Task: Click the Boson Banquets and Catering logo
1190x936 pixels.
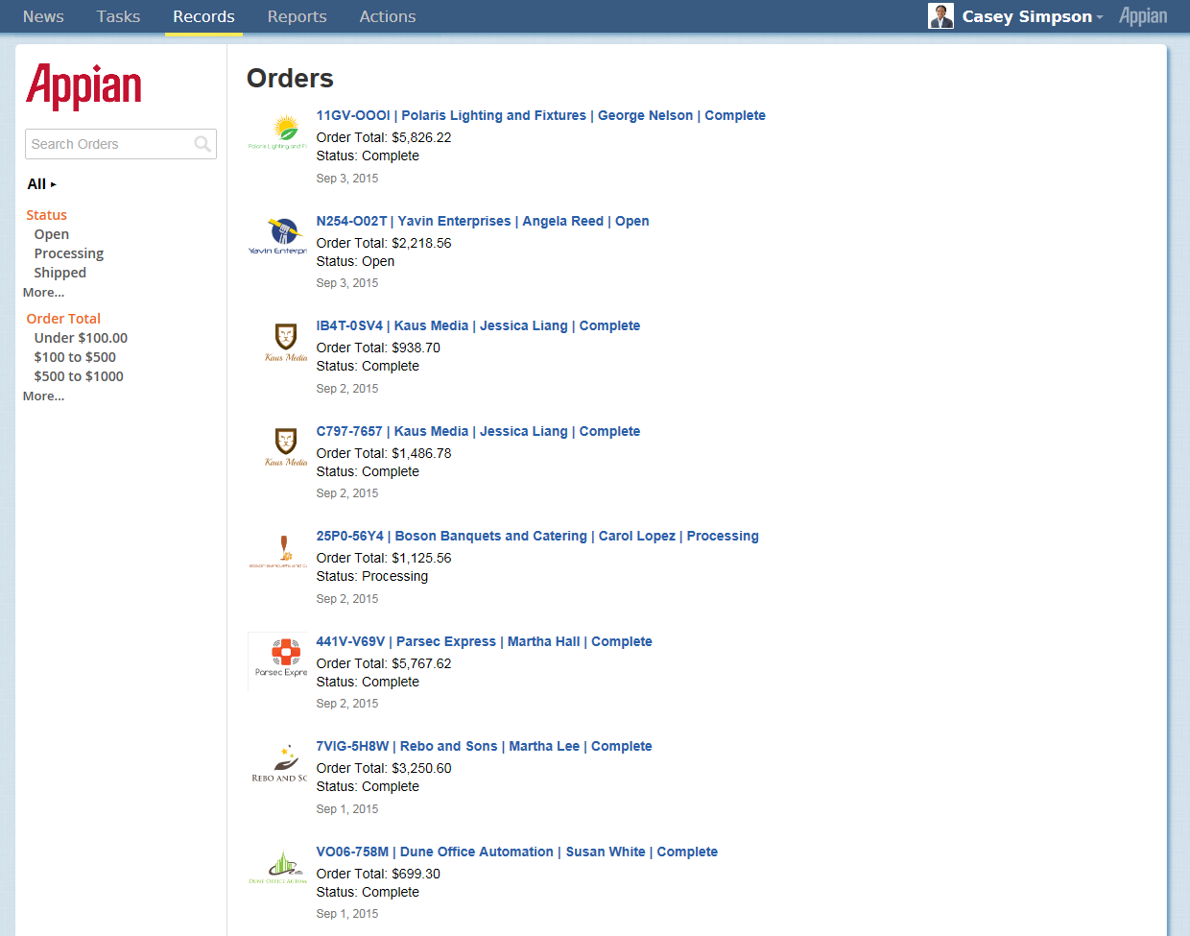Action: click(x=278, y=552)
